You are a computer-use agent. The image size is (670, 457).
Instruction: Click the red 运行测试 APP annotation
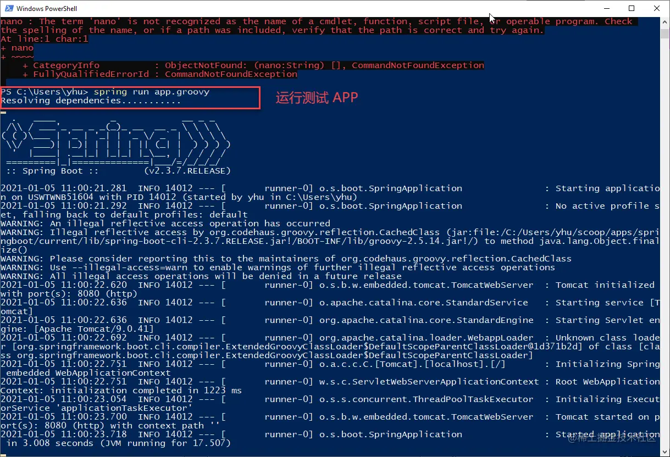[317, 98]
